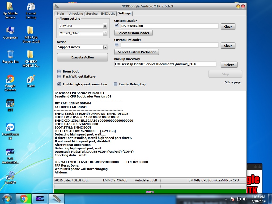Open the MTK Usb Driver v1.0.8 folder
This screenshot has width=272, height=204.
tap(31, 34)
